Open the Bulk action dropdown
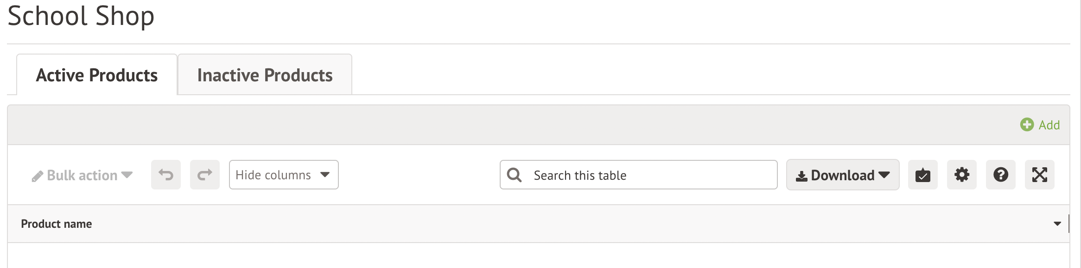The height and width of the screenshot is (268, 1081). pos(83,176)
